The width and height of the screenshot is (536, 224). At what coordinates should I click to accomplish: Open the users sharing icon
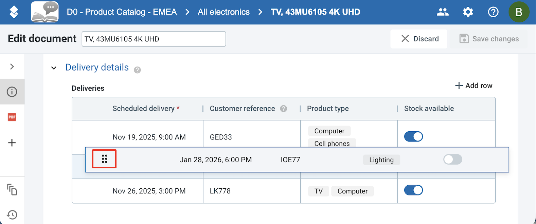click(x=443, y=12)
